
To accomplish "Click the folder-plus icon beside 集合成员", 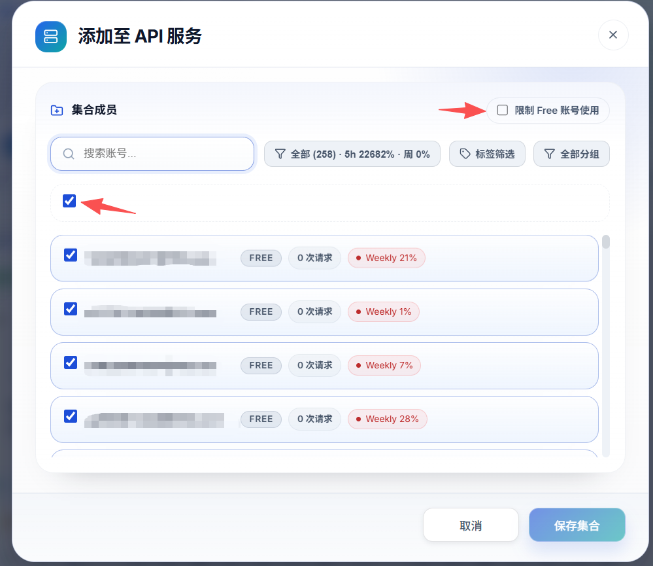I will point(57,111).
